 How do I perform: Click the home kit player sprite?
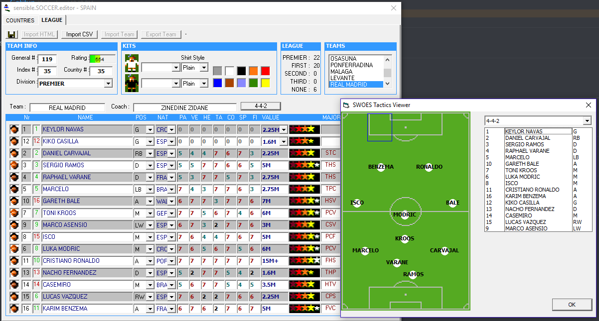click(x=132, y=63)
